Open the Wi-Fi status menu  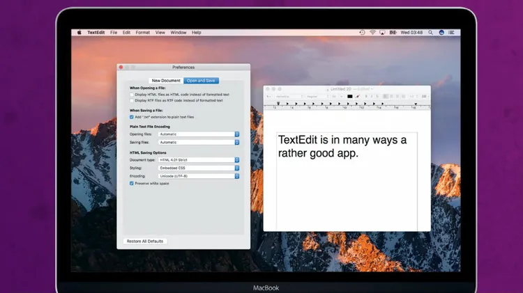pyautogui.click(x=372, y=33)
